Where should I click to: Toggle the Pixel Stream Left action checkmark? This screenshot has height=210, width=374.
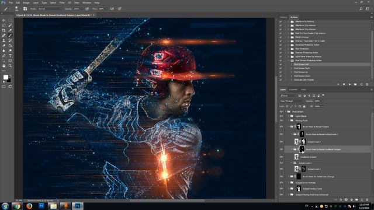280,64
